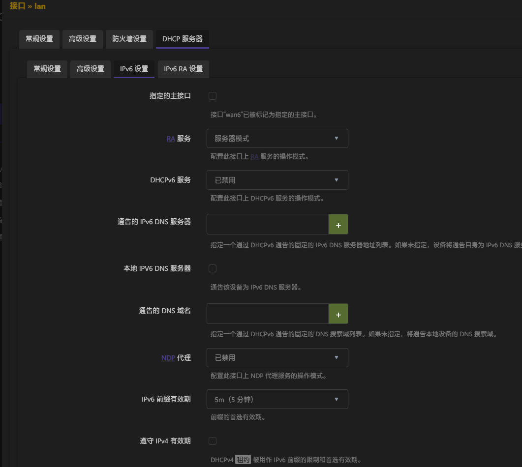Click the RA link in RA 服务 label
This screenshot has height=467, width=522.
[x=171, y=139]
